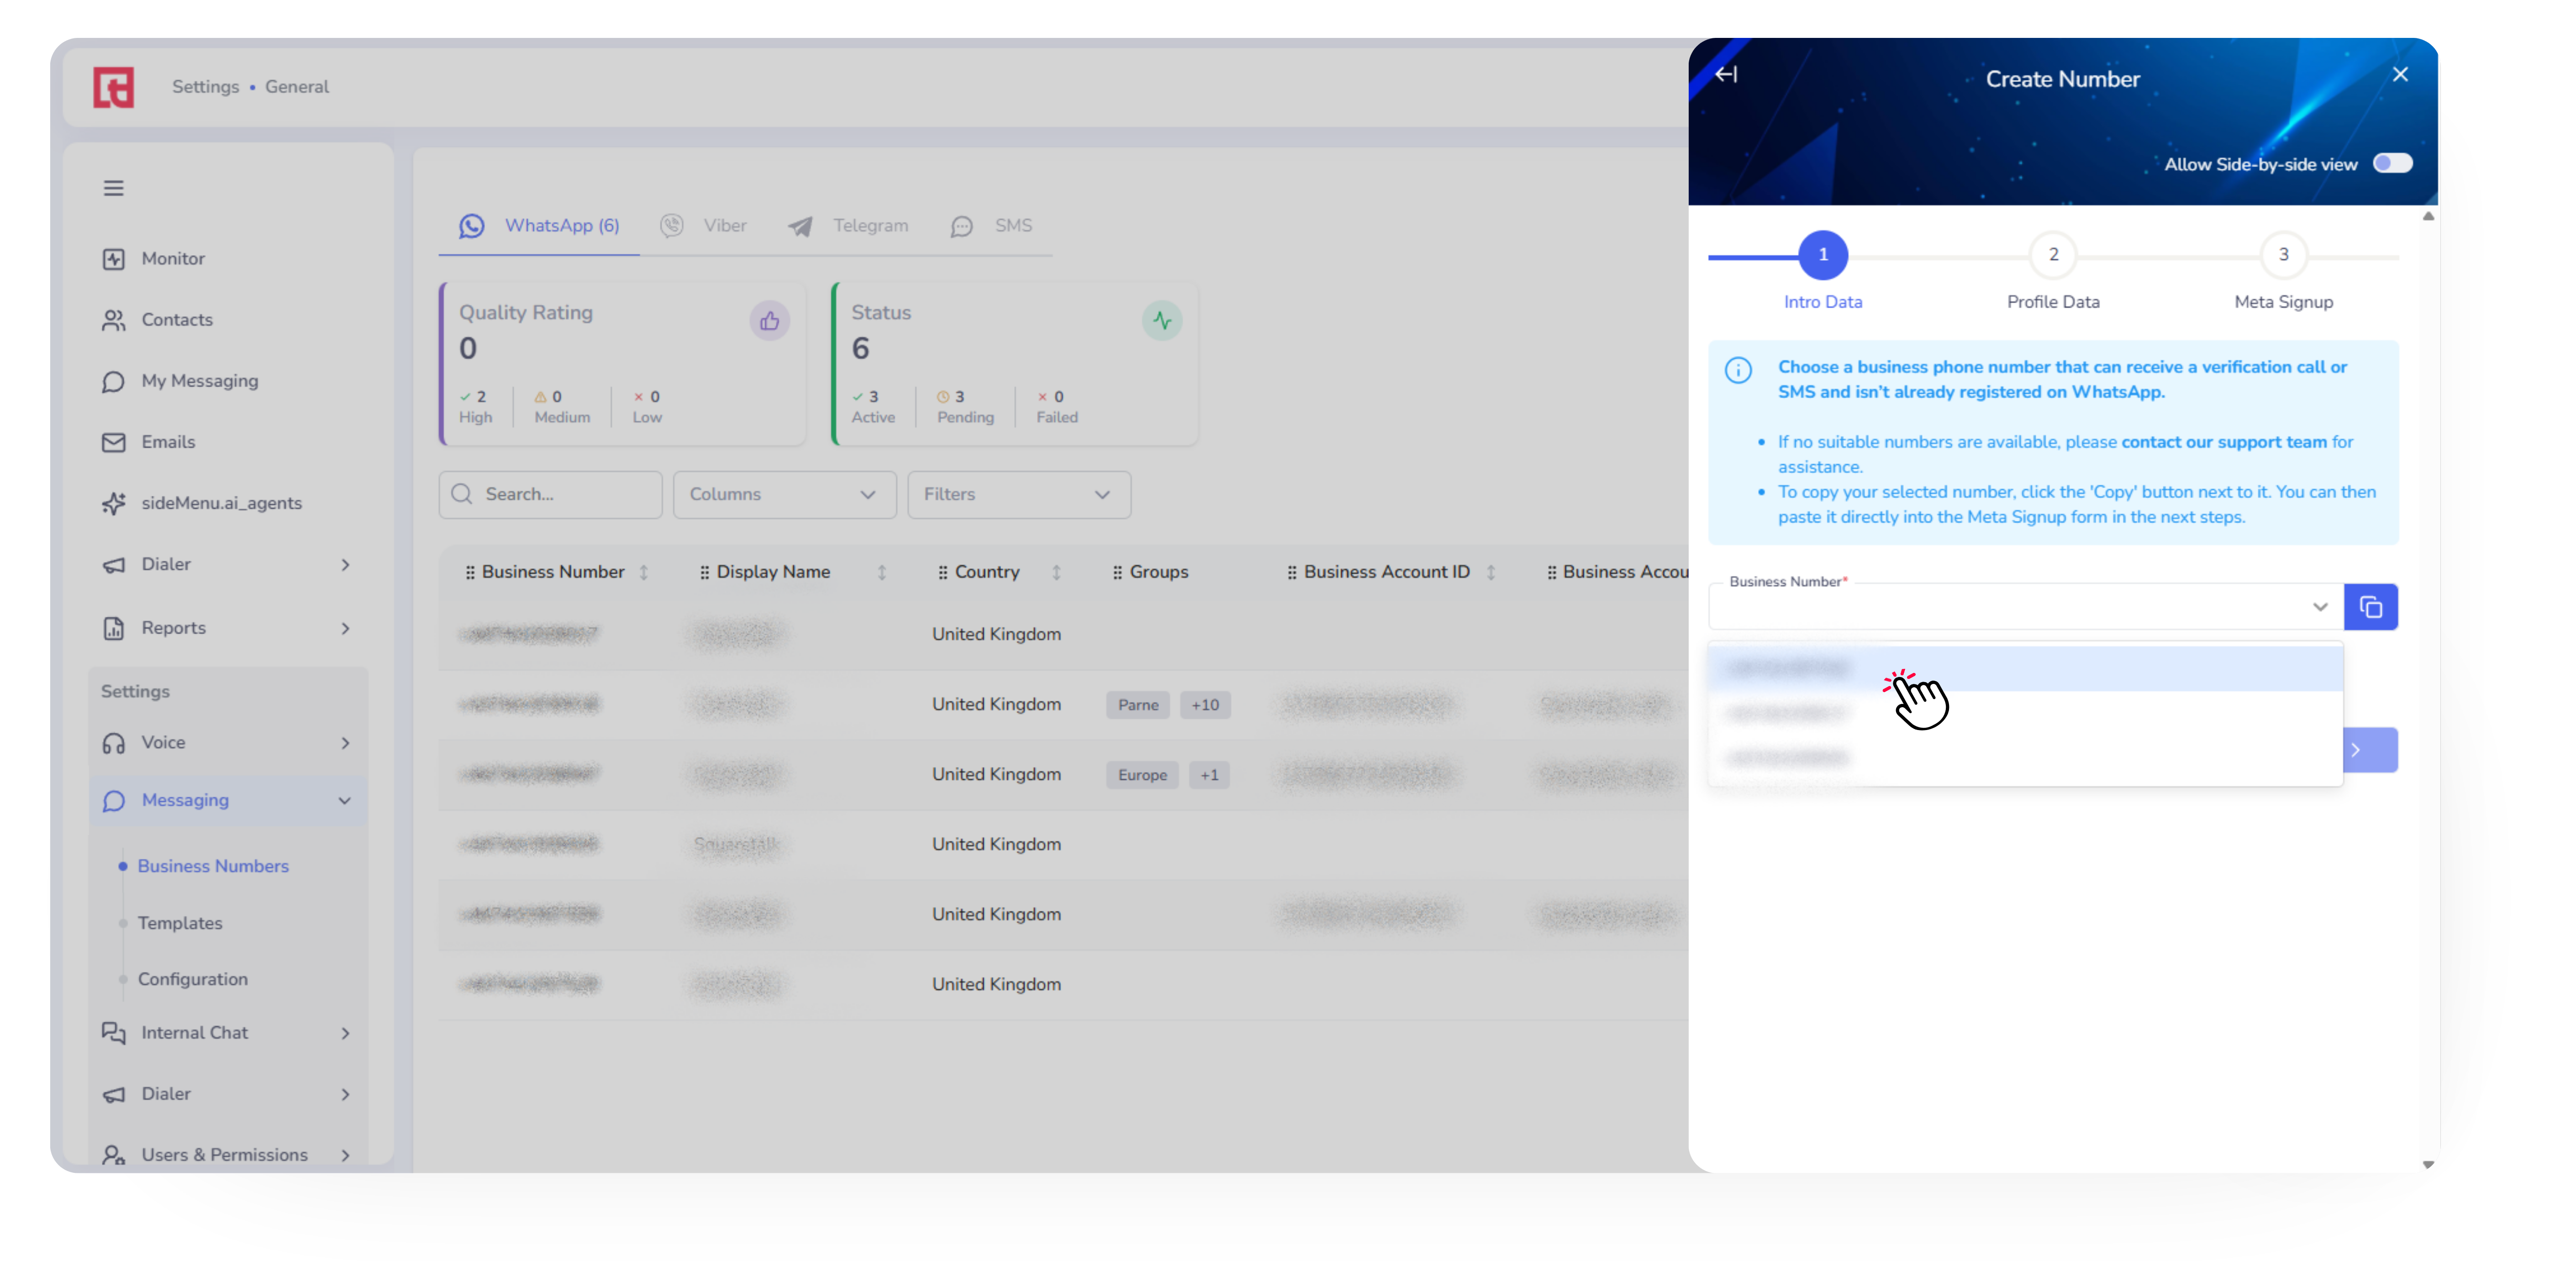Click step 2 Profile Data indicator
Viewport: 2576px width, 1261px height.
click(2052, 255)
